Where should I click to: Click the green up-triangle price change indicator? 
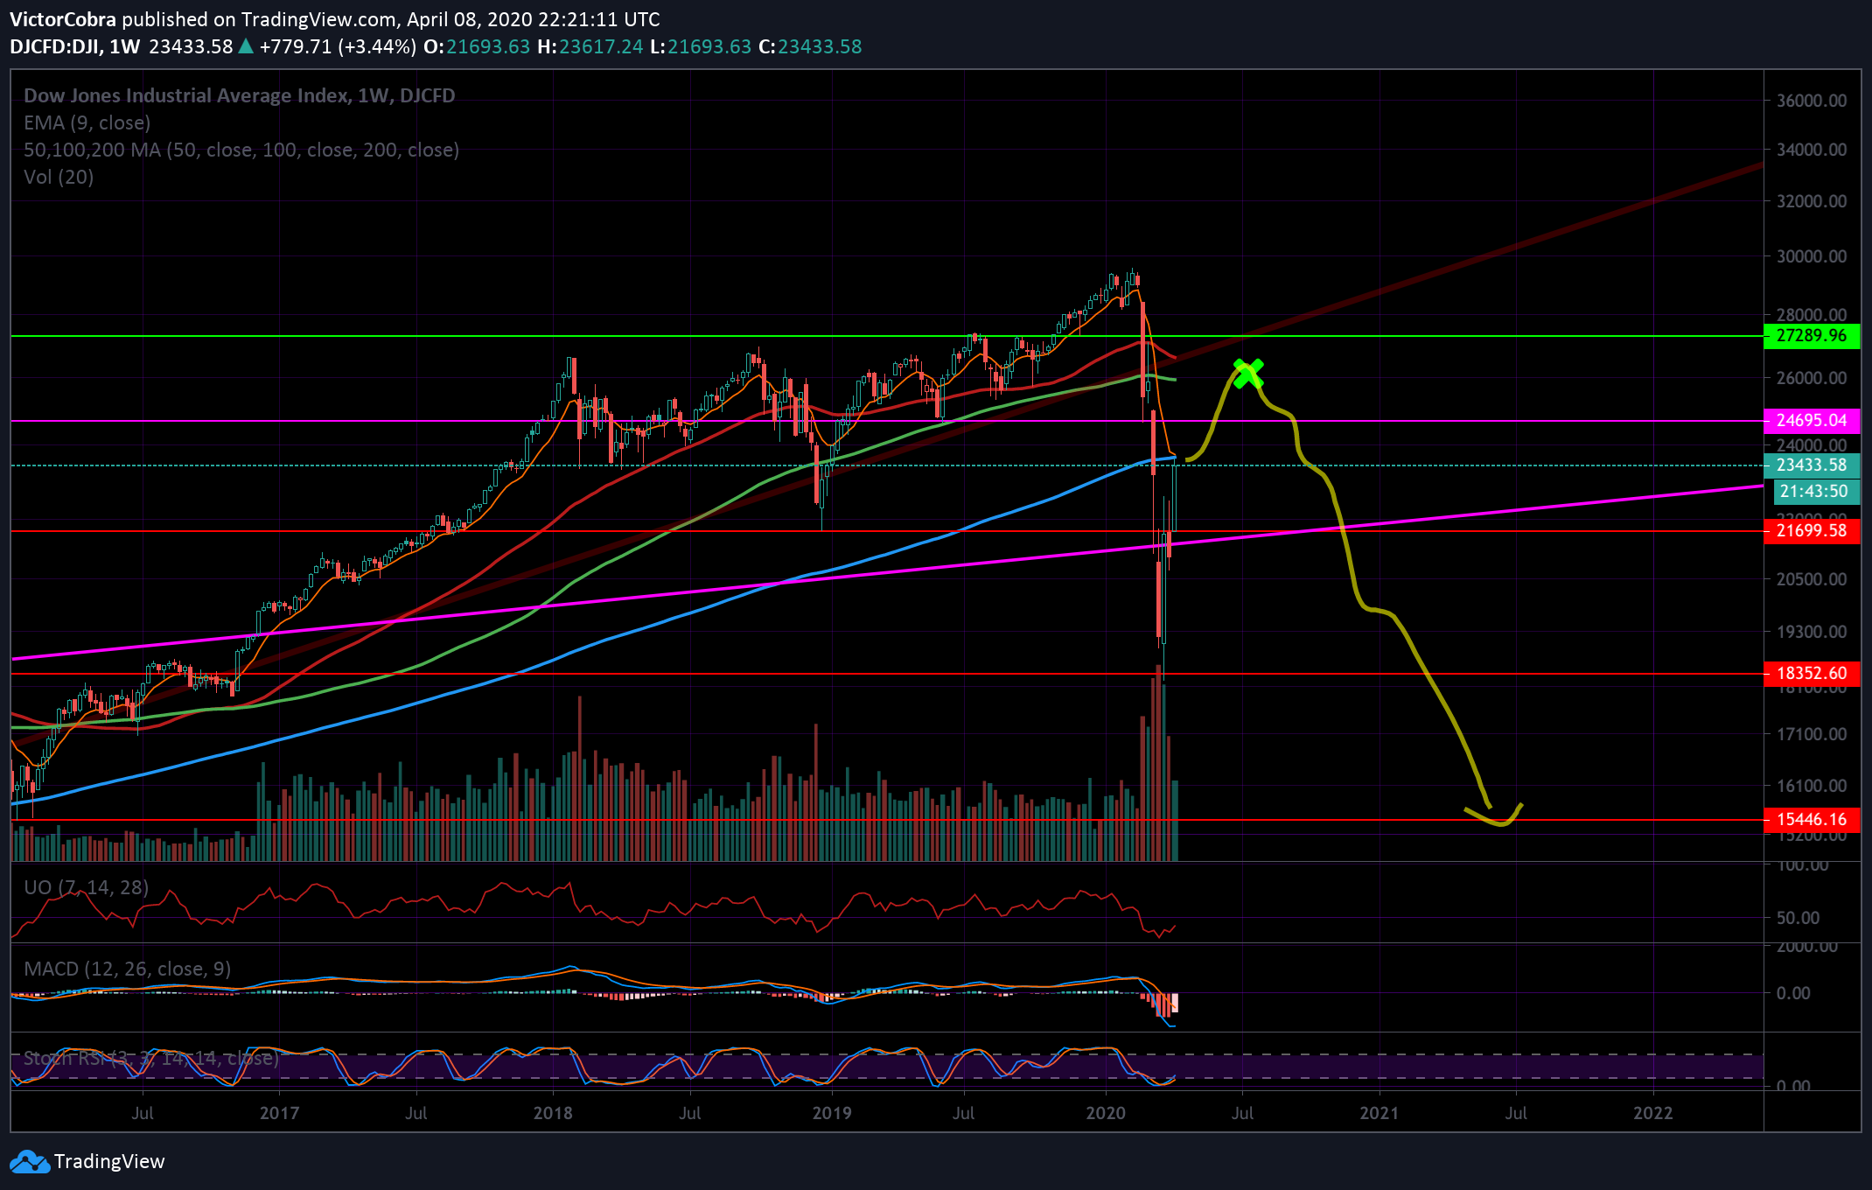coord(246,46)
